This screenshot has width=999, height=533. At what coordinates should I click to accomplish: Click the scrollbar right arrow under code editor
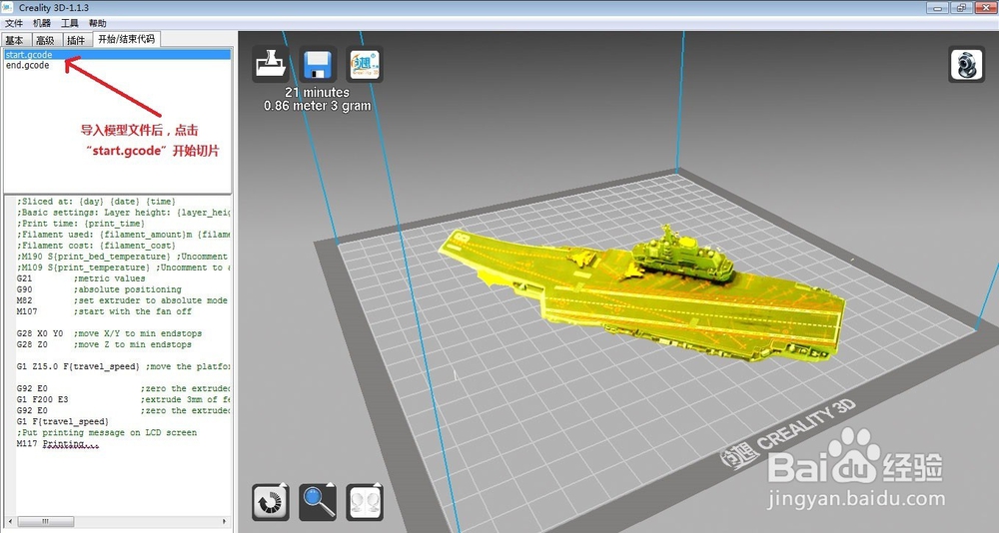[224, 521]
